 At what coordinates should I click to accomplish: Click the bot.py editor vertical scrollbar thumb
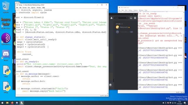[x=108, y=29]
